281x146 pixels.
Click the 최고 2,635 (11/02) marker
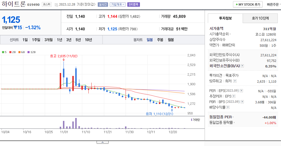point(64,56)
